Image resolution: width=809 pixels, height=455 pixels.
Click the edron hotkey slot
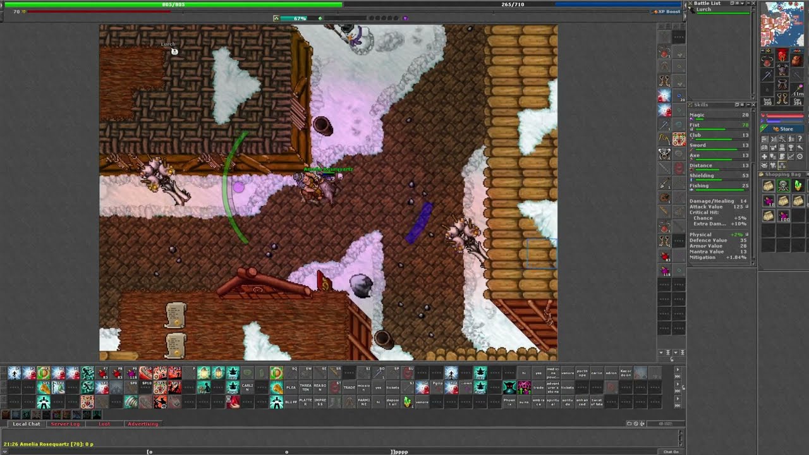[611, 373]
